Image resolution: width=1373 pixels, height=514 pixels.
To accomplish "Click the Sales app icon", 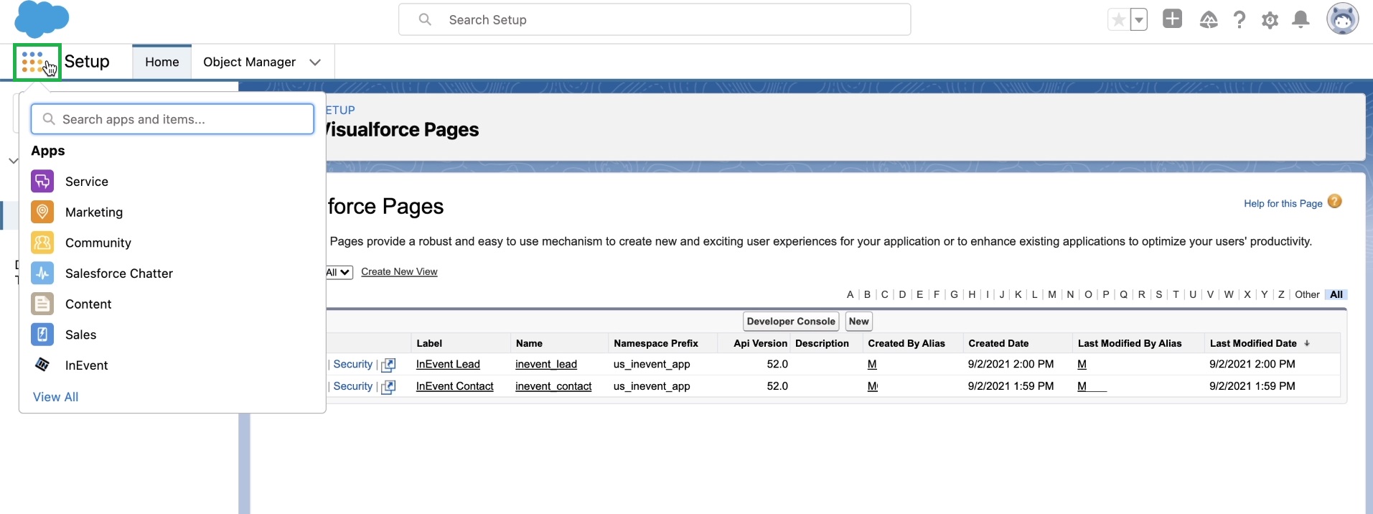I will click(x=42, y=335).
